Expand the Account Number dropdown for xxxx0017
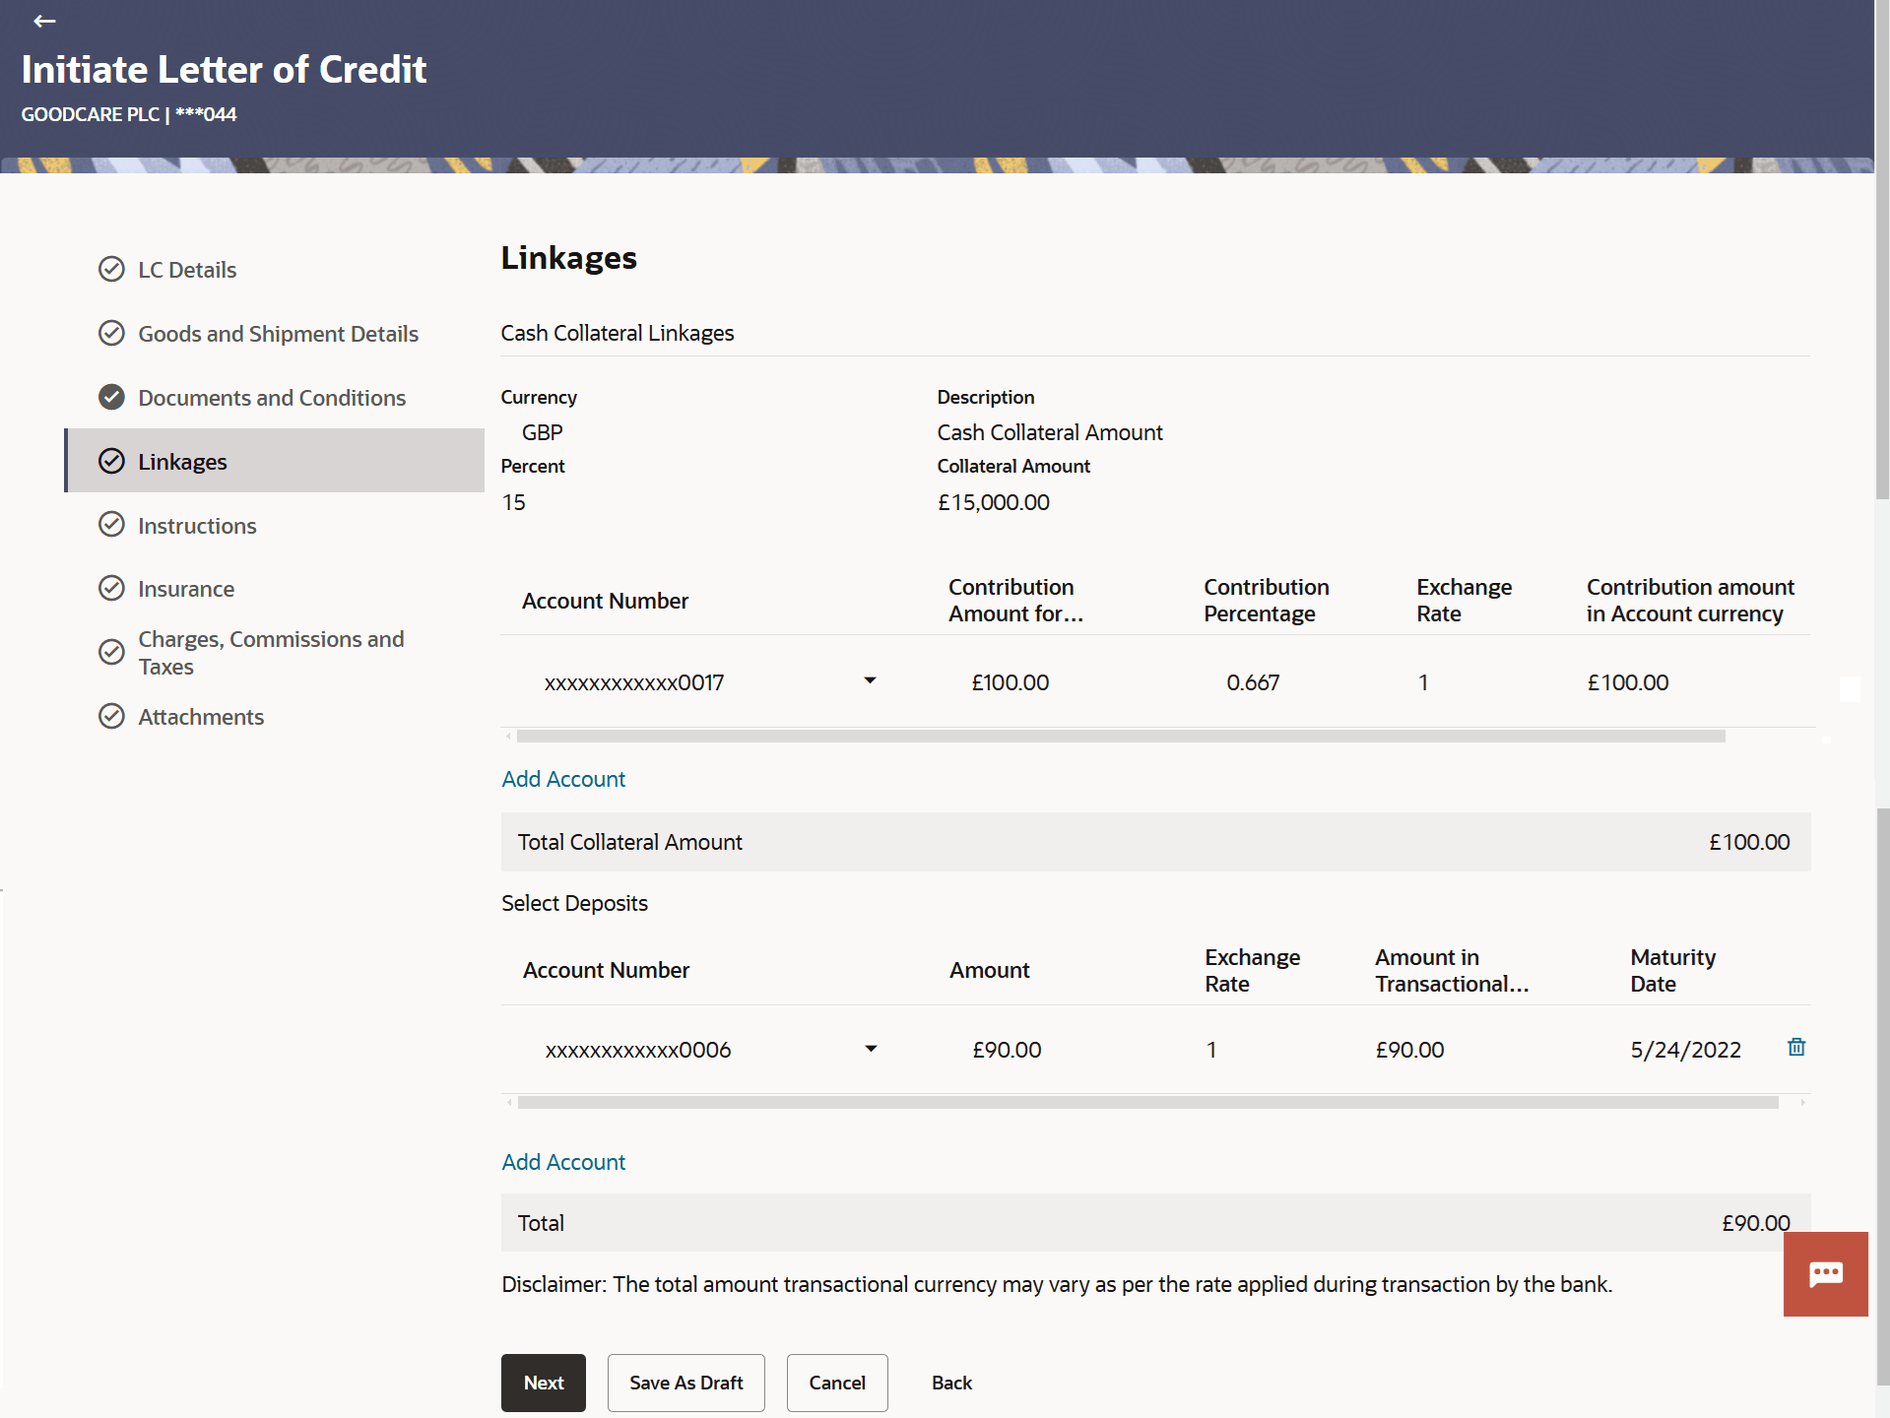This screenshot has height=1418, width=1890. 871,680
